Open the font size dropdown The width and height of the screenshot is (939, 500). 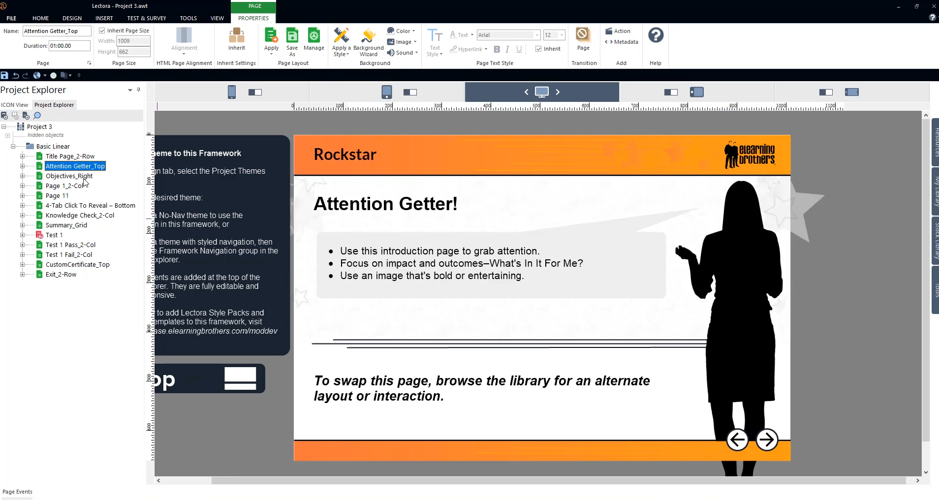coord(562,35)
